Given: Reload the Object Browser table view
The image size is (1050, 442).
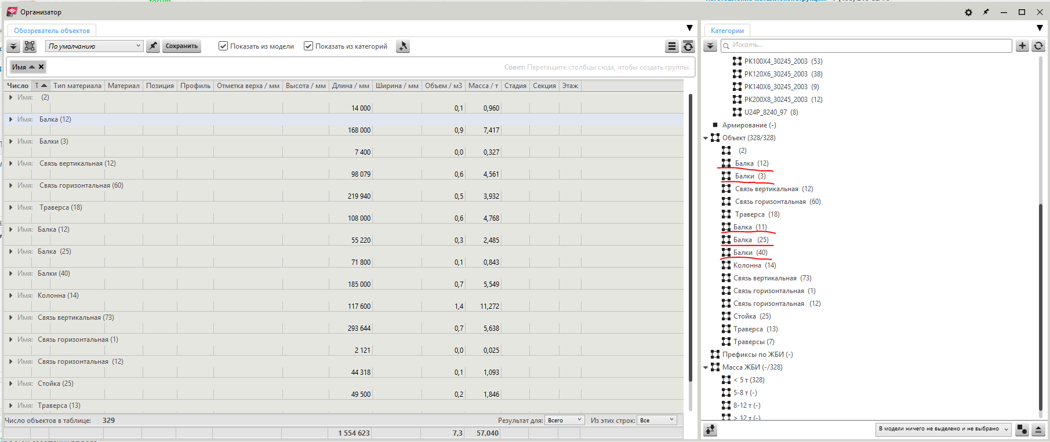Looking at the screenshot, I should [688, 47].
